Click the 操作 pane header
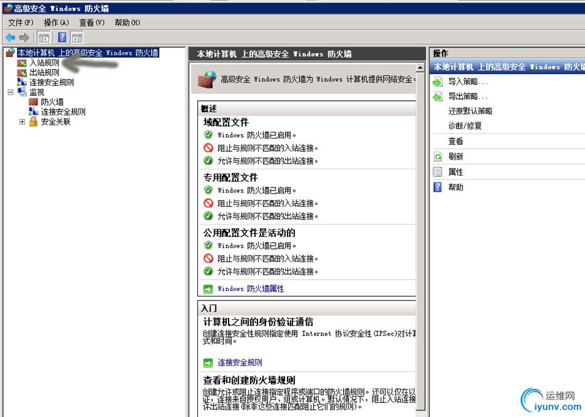This screenshot has height=417, width=585. pyautogui.click(x=507, y=53)
